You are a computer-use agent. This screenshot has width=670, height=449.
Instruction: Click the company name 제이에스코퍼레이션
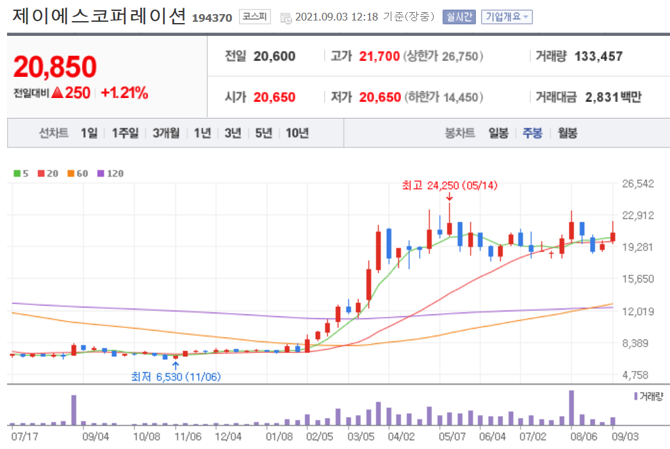tap(99, 16)
